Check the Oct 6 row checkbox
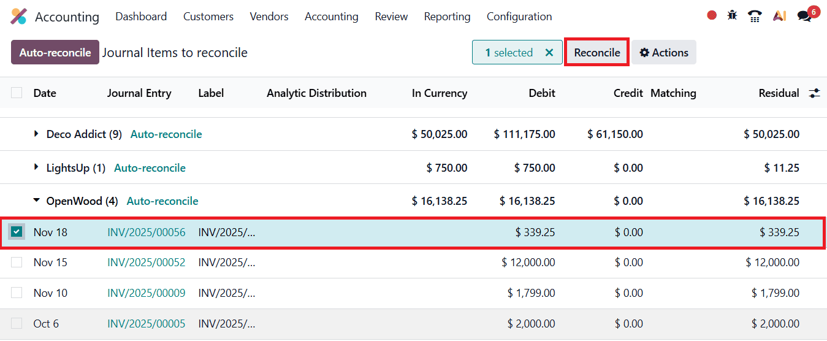Image resolution: width=827 pixels, height=341 pixels. pos(17,323)
